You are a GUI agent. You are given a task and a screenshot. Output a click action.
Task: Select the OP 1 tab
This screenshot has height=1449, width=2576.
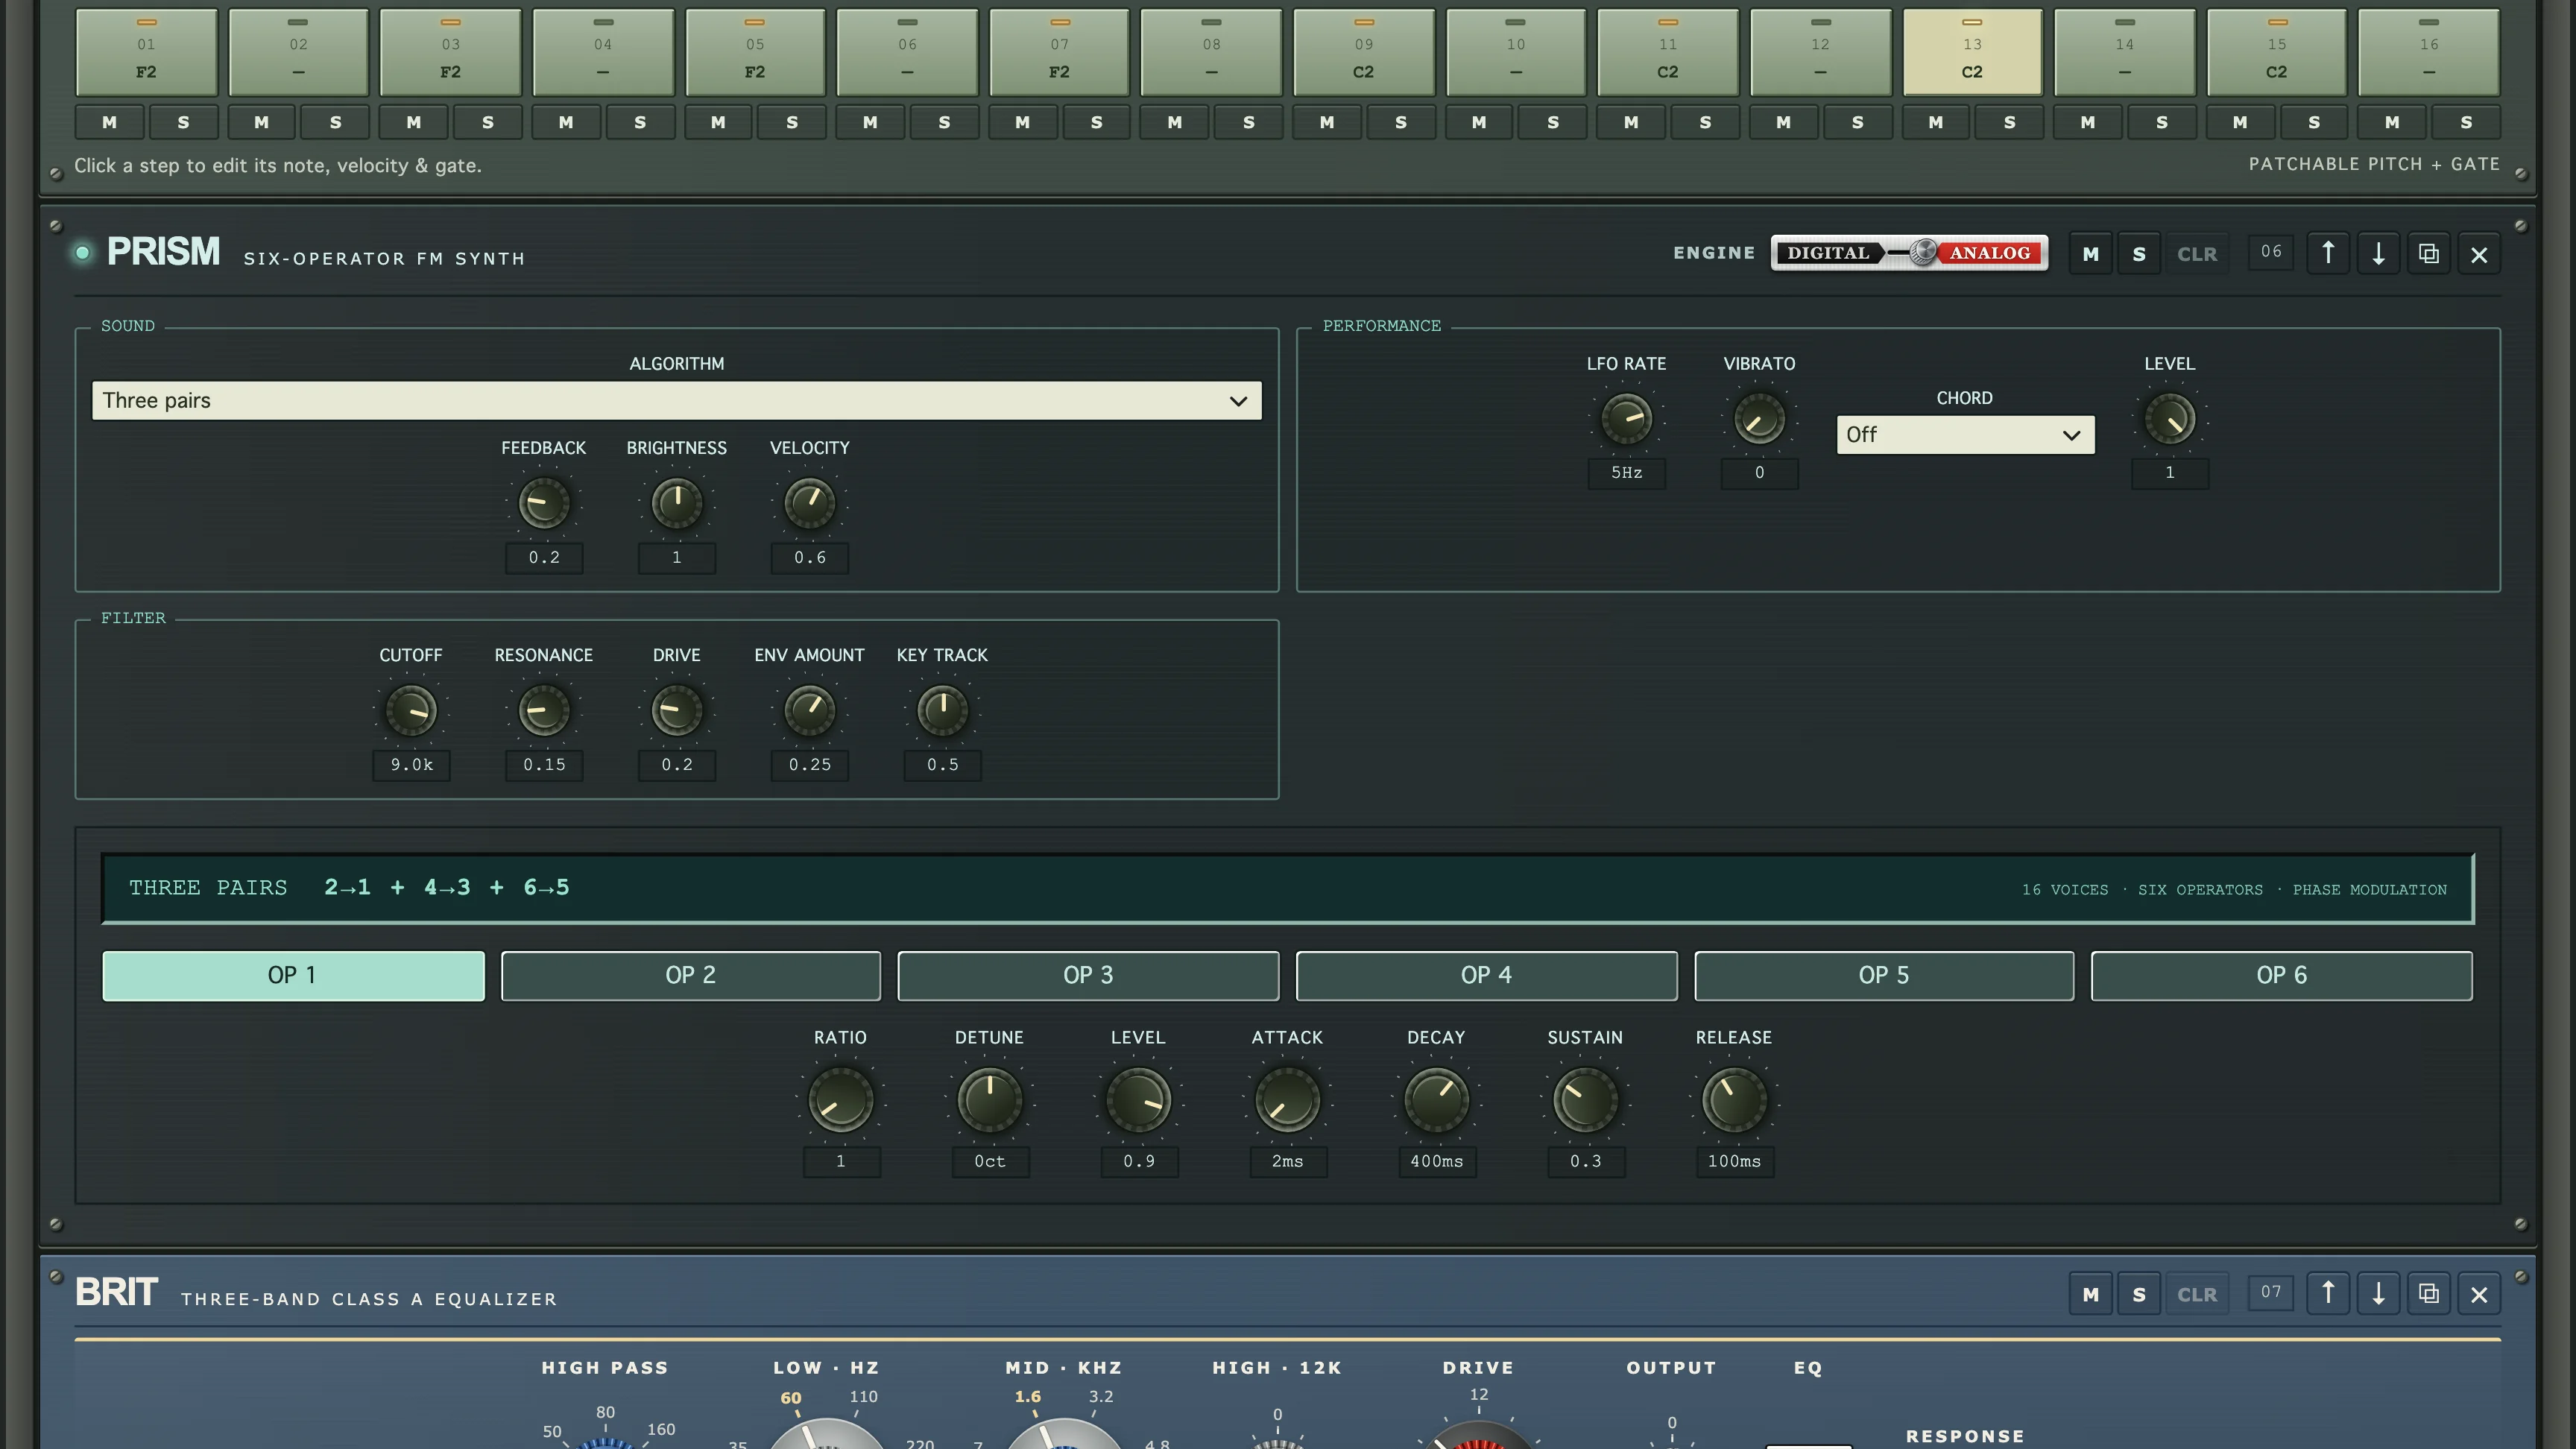click(293, 975)
